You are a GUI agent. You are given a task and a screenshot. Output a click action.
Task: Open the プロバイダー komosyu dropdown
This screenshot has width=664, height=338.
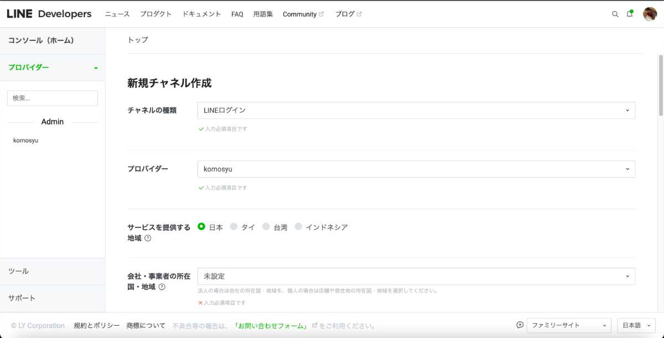tap(416, 169)
